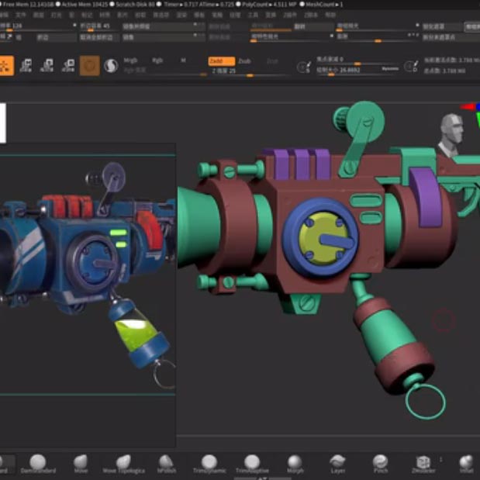Toggle the Dynamic draw size option
Screen dimensions: 480x480
pos(390,69)
